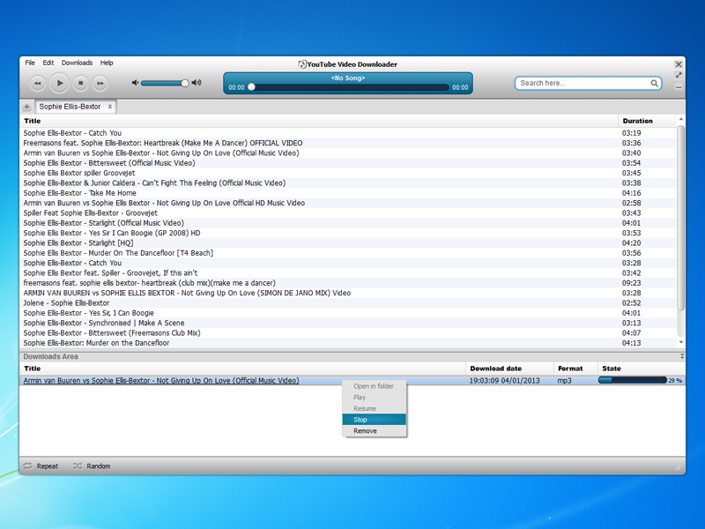The image size is (705, 529).
Task: Sort downloads by State column header
Action: 642,369
